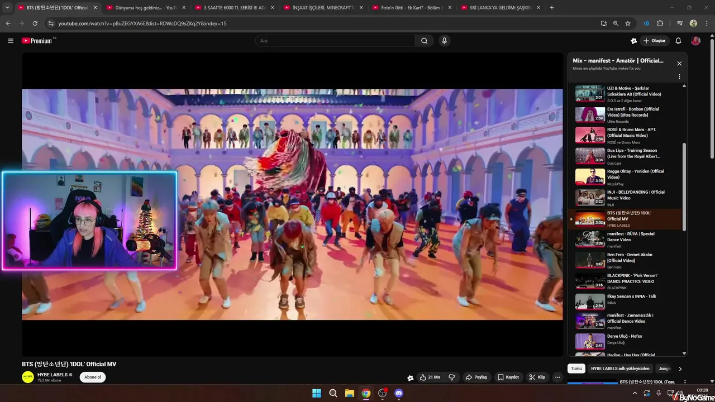Save video with Kaydet button
This screenshot has height=402, width=715.
[x=508, y=377]
